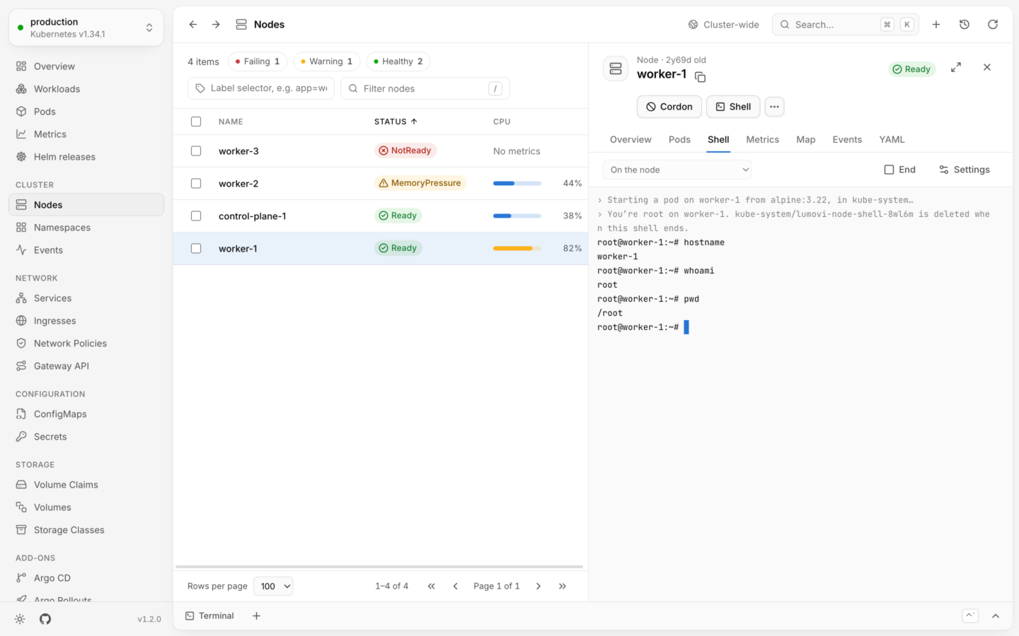Check the worker-3 row checkbox

(196, 151)
